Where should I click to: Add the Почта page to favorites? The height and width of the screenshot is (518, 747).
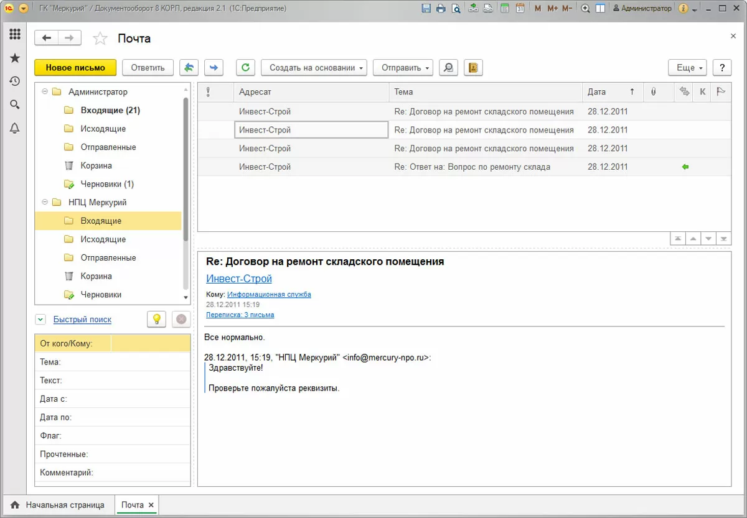click(x=100, y=39)
